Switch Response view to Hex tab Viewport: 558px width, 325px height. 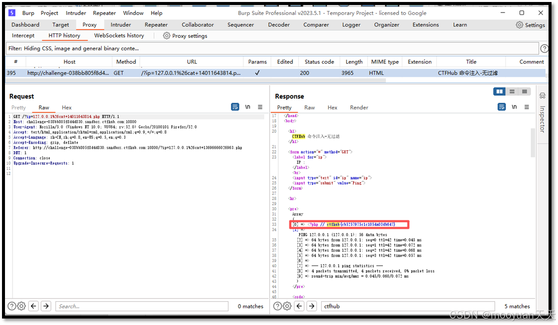point(333,107)
